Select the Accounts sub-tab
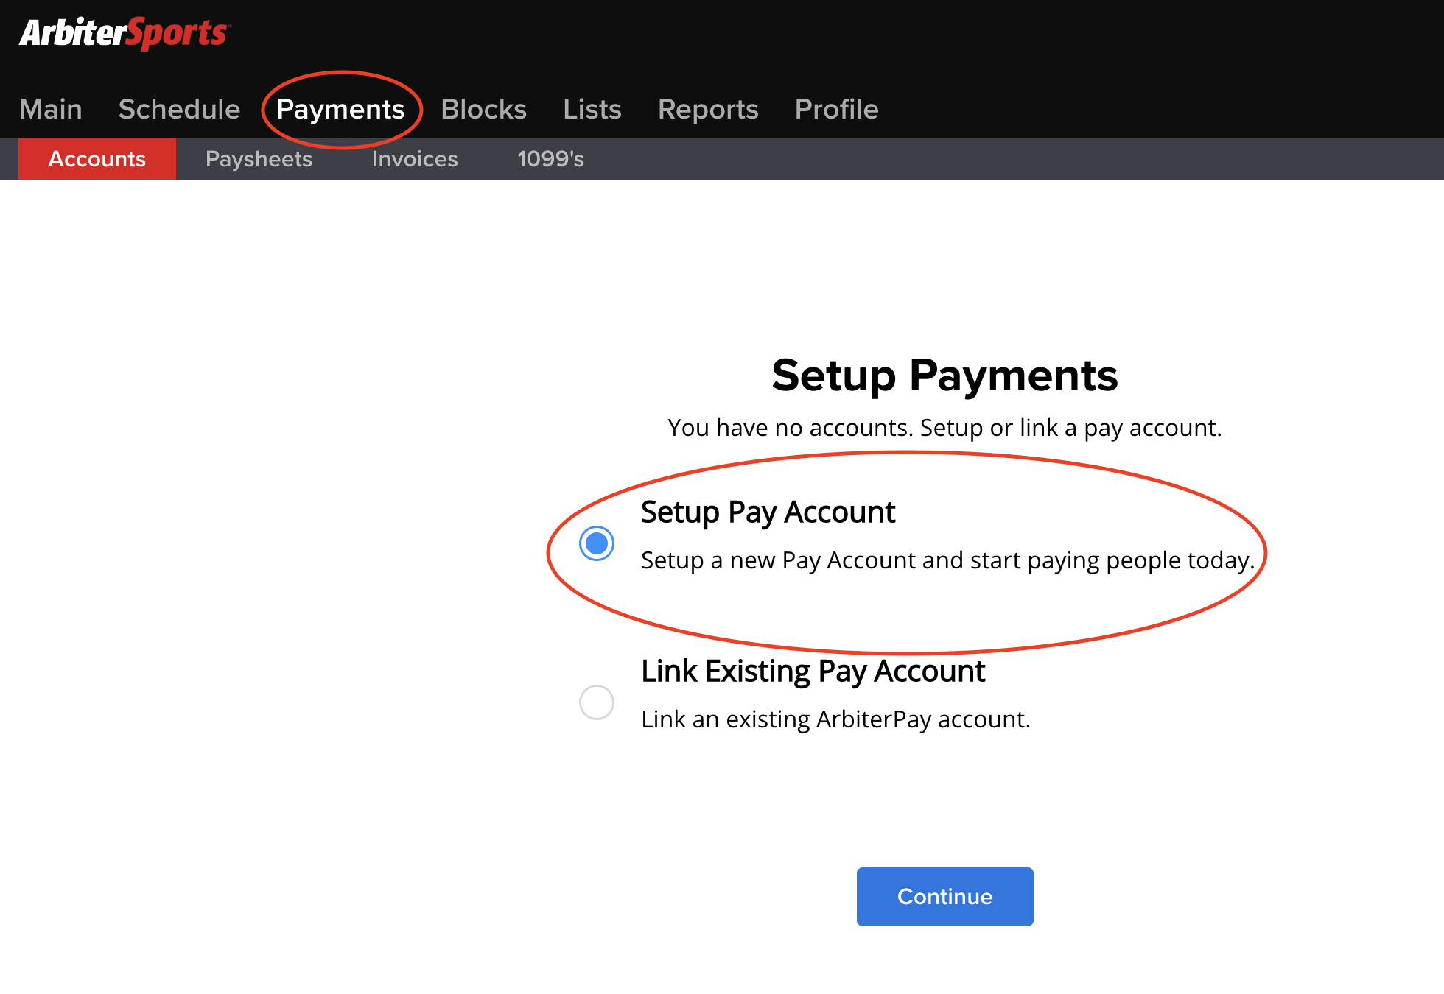Screen dimensions: 1444x994 [97, 159]
